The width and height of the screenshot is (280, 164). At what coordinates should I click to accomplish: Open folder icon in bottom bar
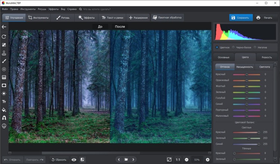coord(126,160)
